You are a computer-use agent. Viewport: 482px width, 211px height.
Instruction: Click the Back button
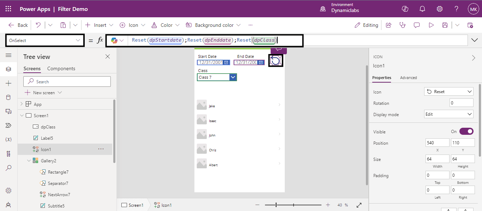coord(18,25)
